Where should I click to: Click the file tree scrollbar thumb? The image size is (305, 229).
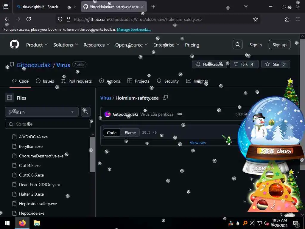[93, 154]
